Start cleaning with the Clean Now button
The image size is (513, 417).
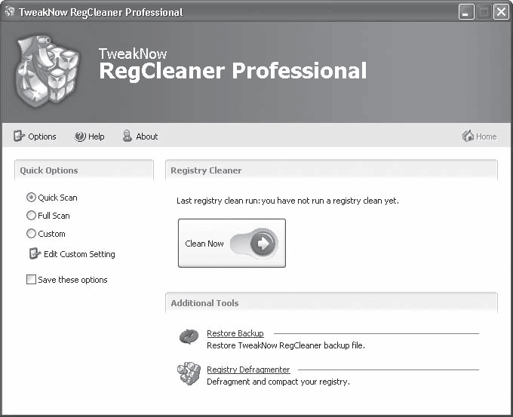232,243
